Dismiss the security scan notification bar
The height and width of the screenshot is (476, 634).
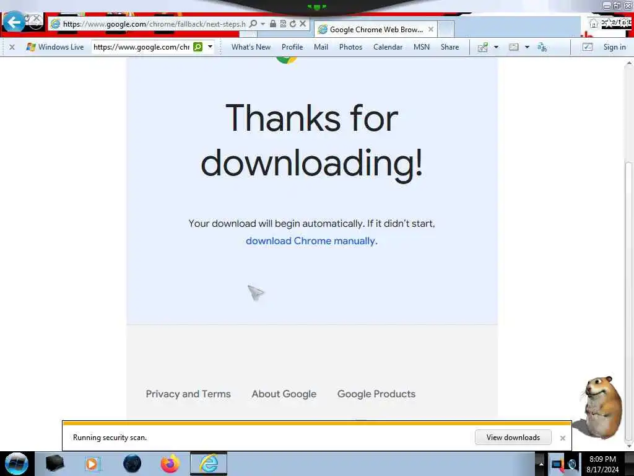[562, 438]
